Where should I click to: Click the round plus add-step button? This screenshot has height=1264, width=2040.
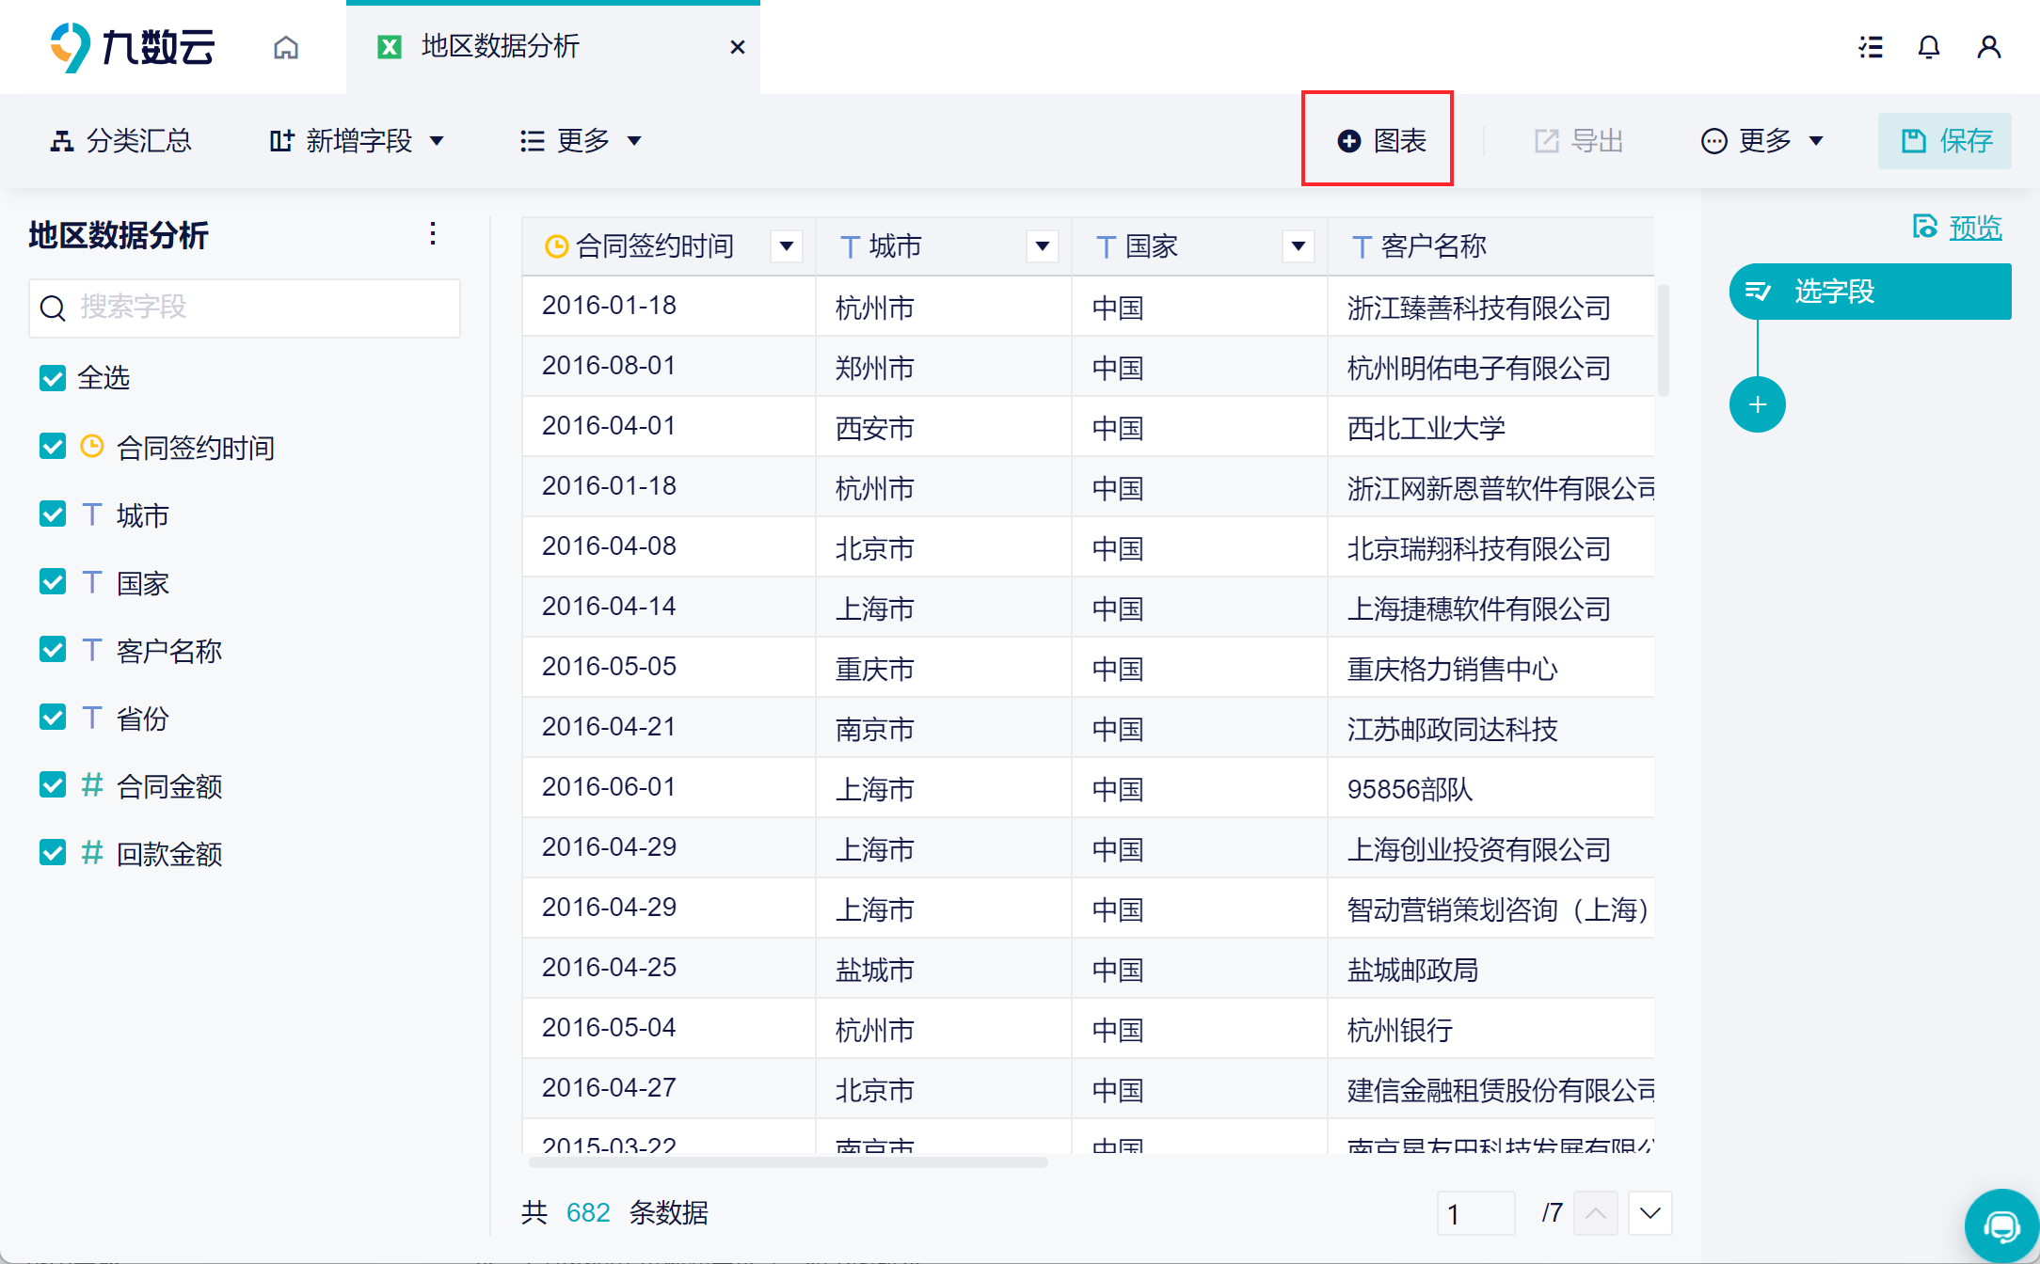[x=1757, y=405]
